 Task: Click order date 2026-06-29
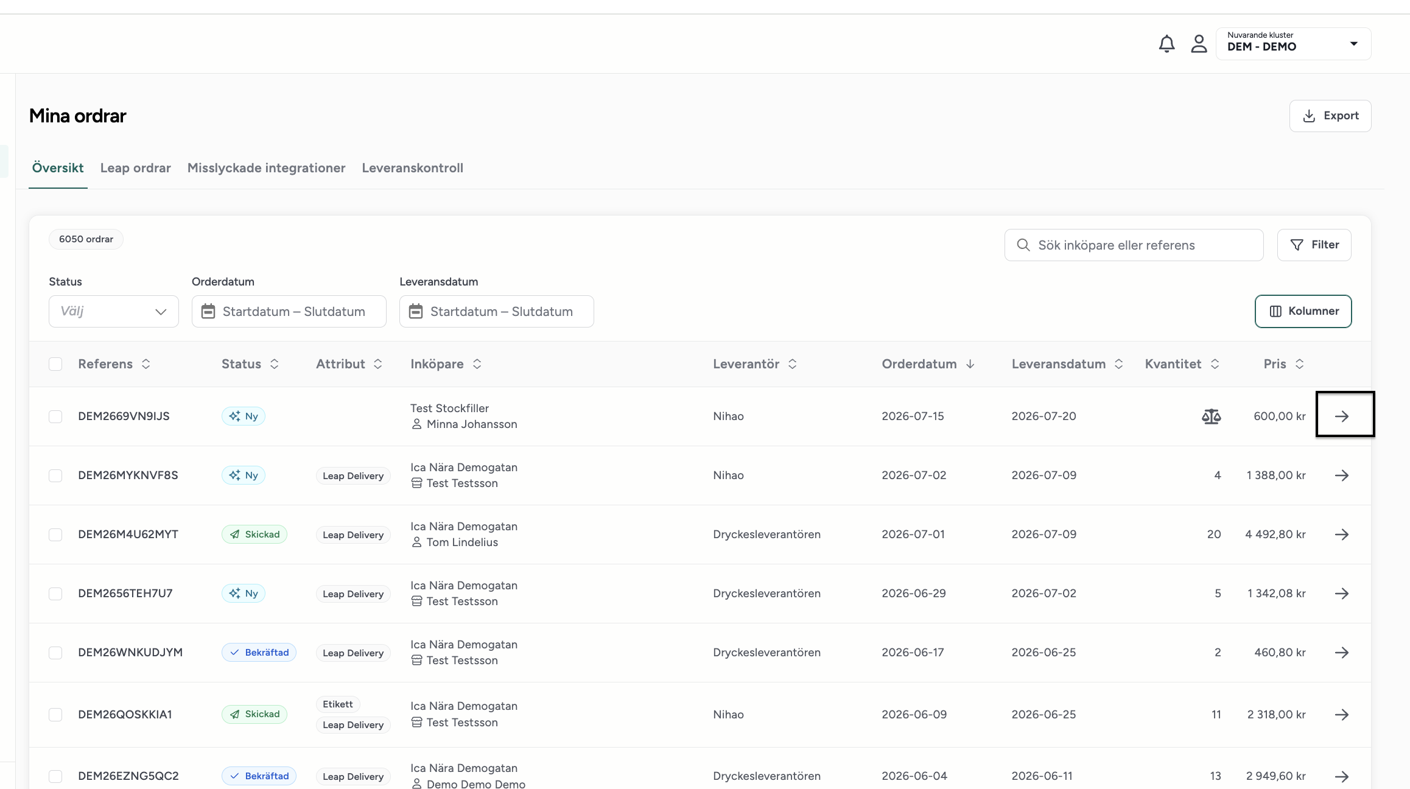(x=914, y=594)
